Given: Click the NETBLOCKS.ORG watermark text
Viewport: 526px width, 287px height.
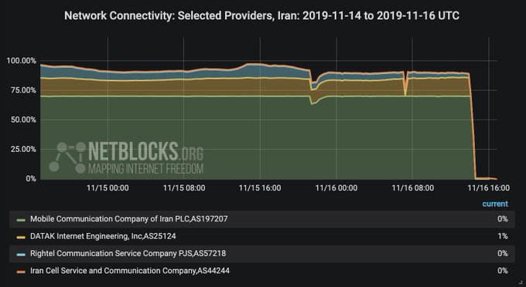Looking at the screenshot, I should click(145, 151).
